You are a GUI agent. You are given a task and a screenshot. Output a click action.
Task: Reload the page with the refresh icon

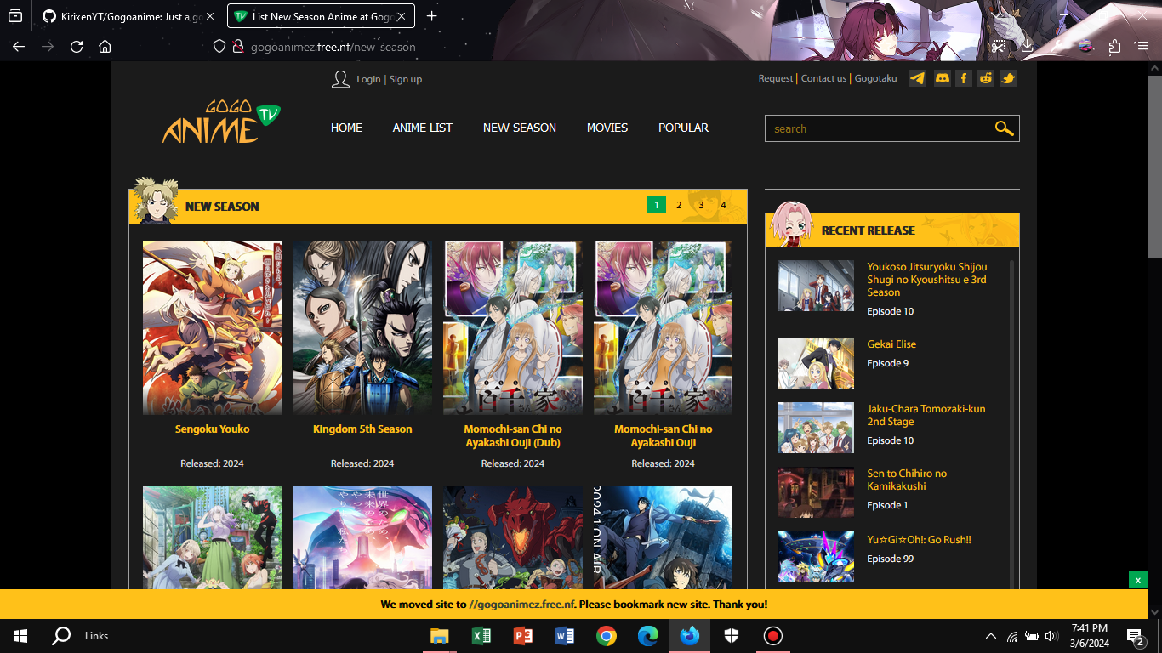(77, 47)
